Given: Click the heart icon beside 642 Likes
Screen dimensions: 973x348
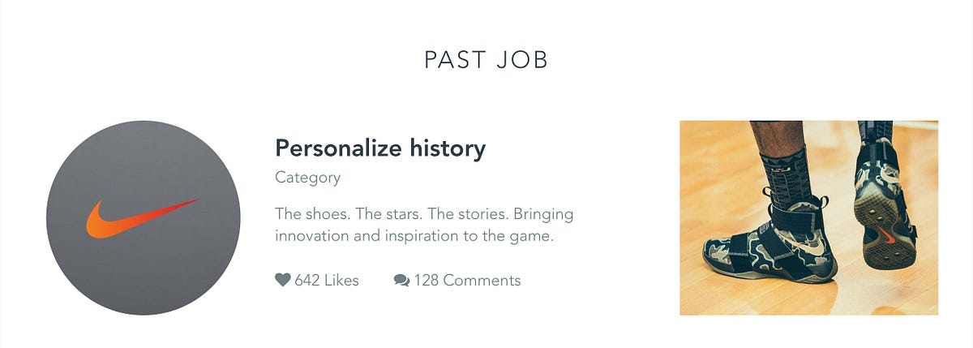Looking at the screenshot, I should click(x=283, y=280).
